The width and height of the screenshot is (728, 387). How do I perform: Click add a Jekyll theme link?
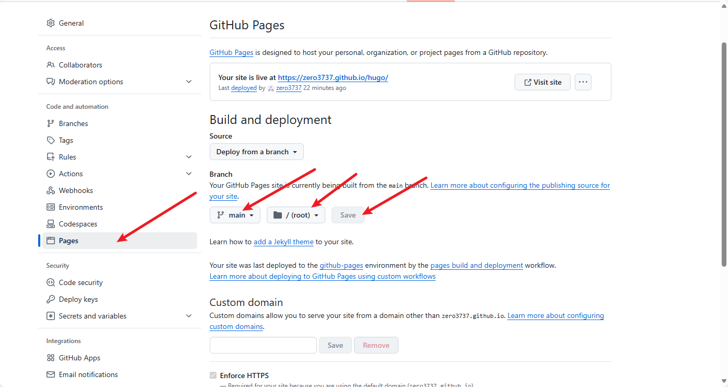(283, 242)
